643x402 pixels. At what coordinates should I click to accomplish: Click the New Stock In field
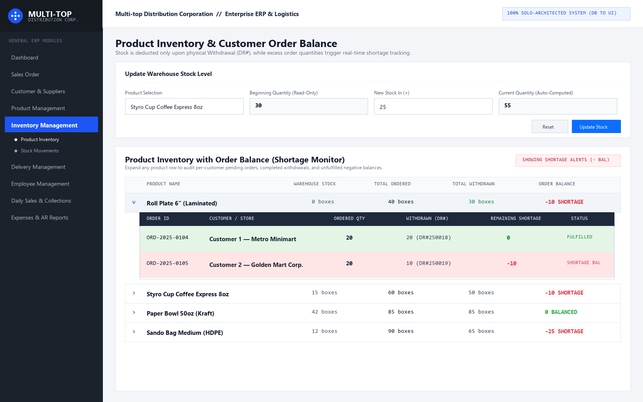[x=433, y=107]
